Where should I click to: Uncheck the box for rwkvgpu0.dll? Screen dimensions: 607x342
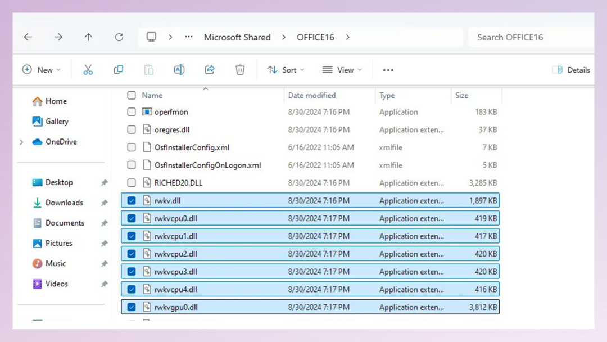pyautogui.click(x=132, y=307)
